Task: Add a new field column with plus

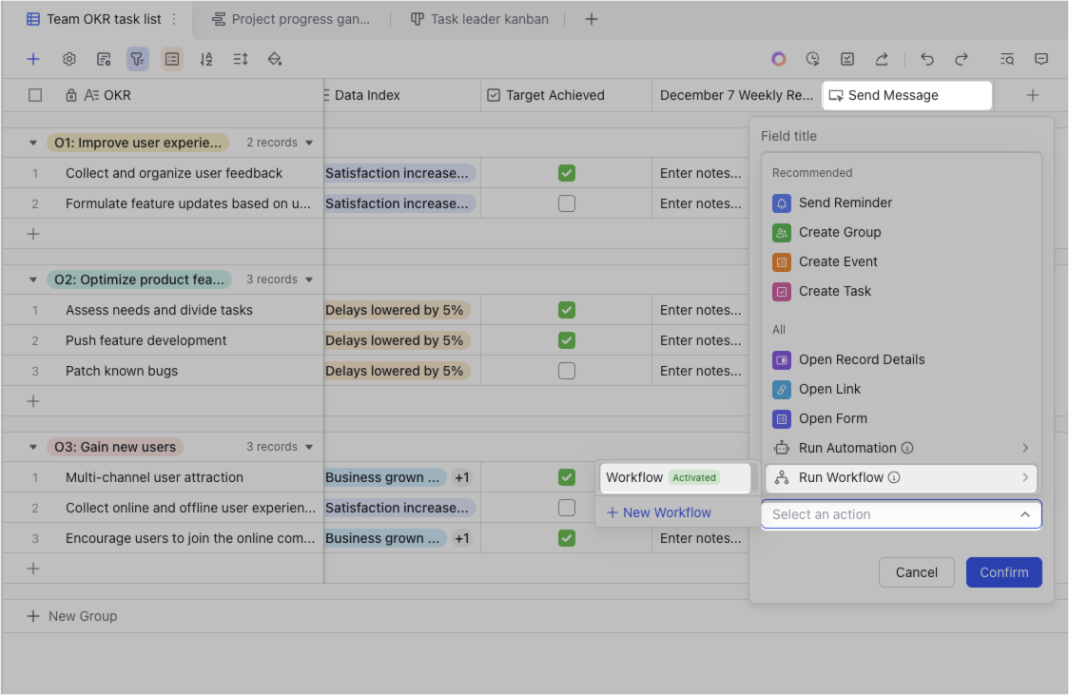Action: click(1032, 95)
